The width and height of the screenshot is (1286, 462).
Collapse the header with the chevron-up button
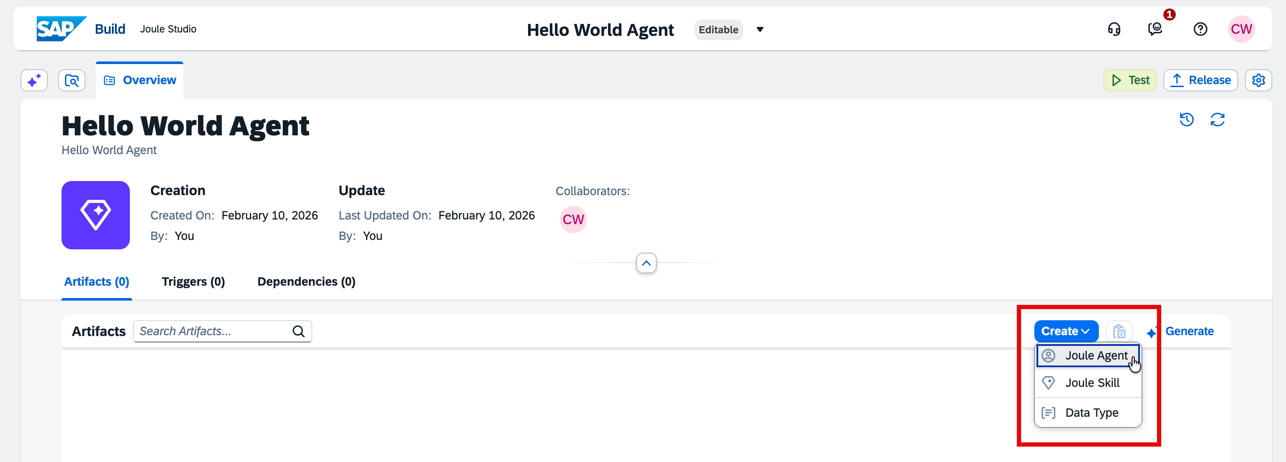[x=646, y=263]
